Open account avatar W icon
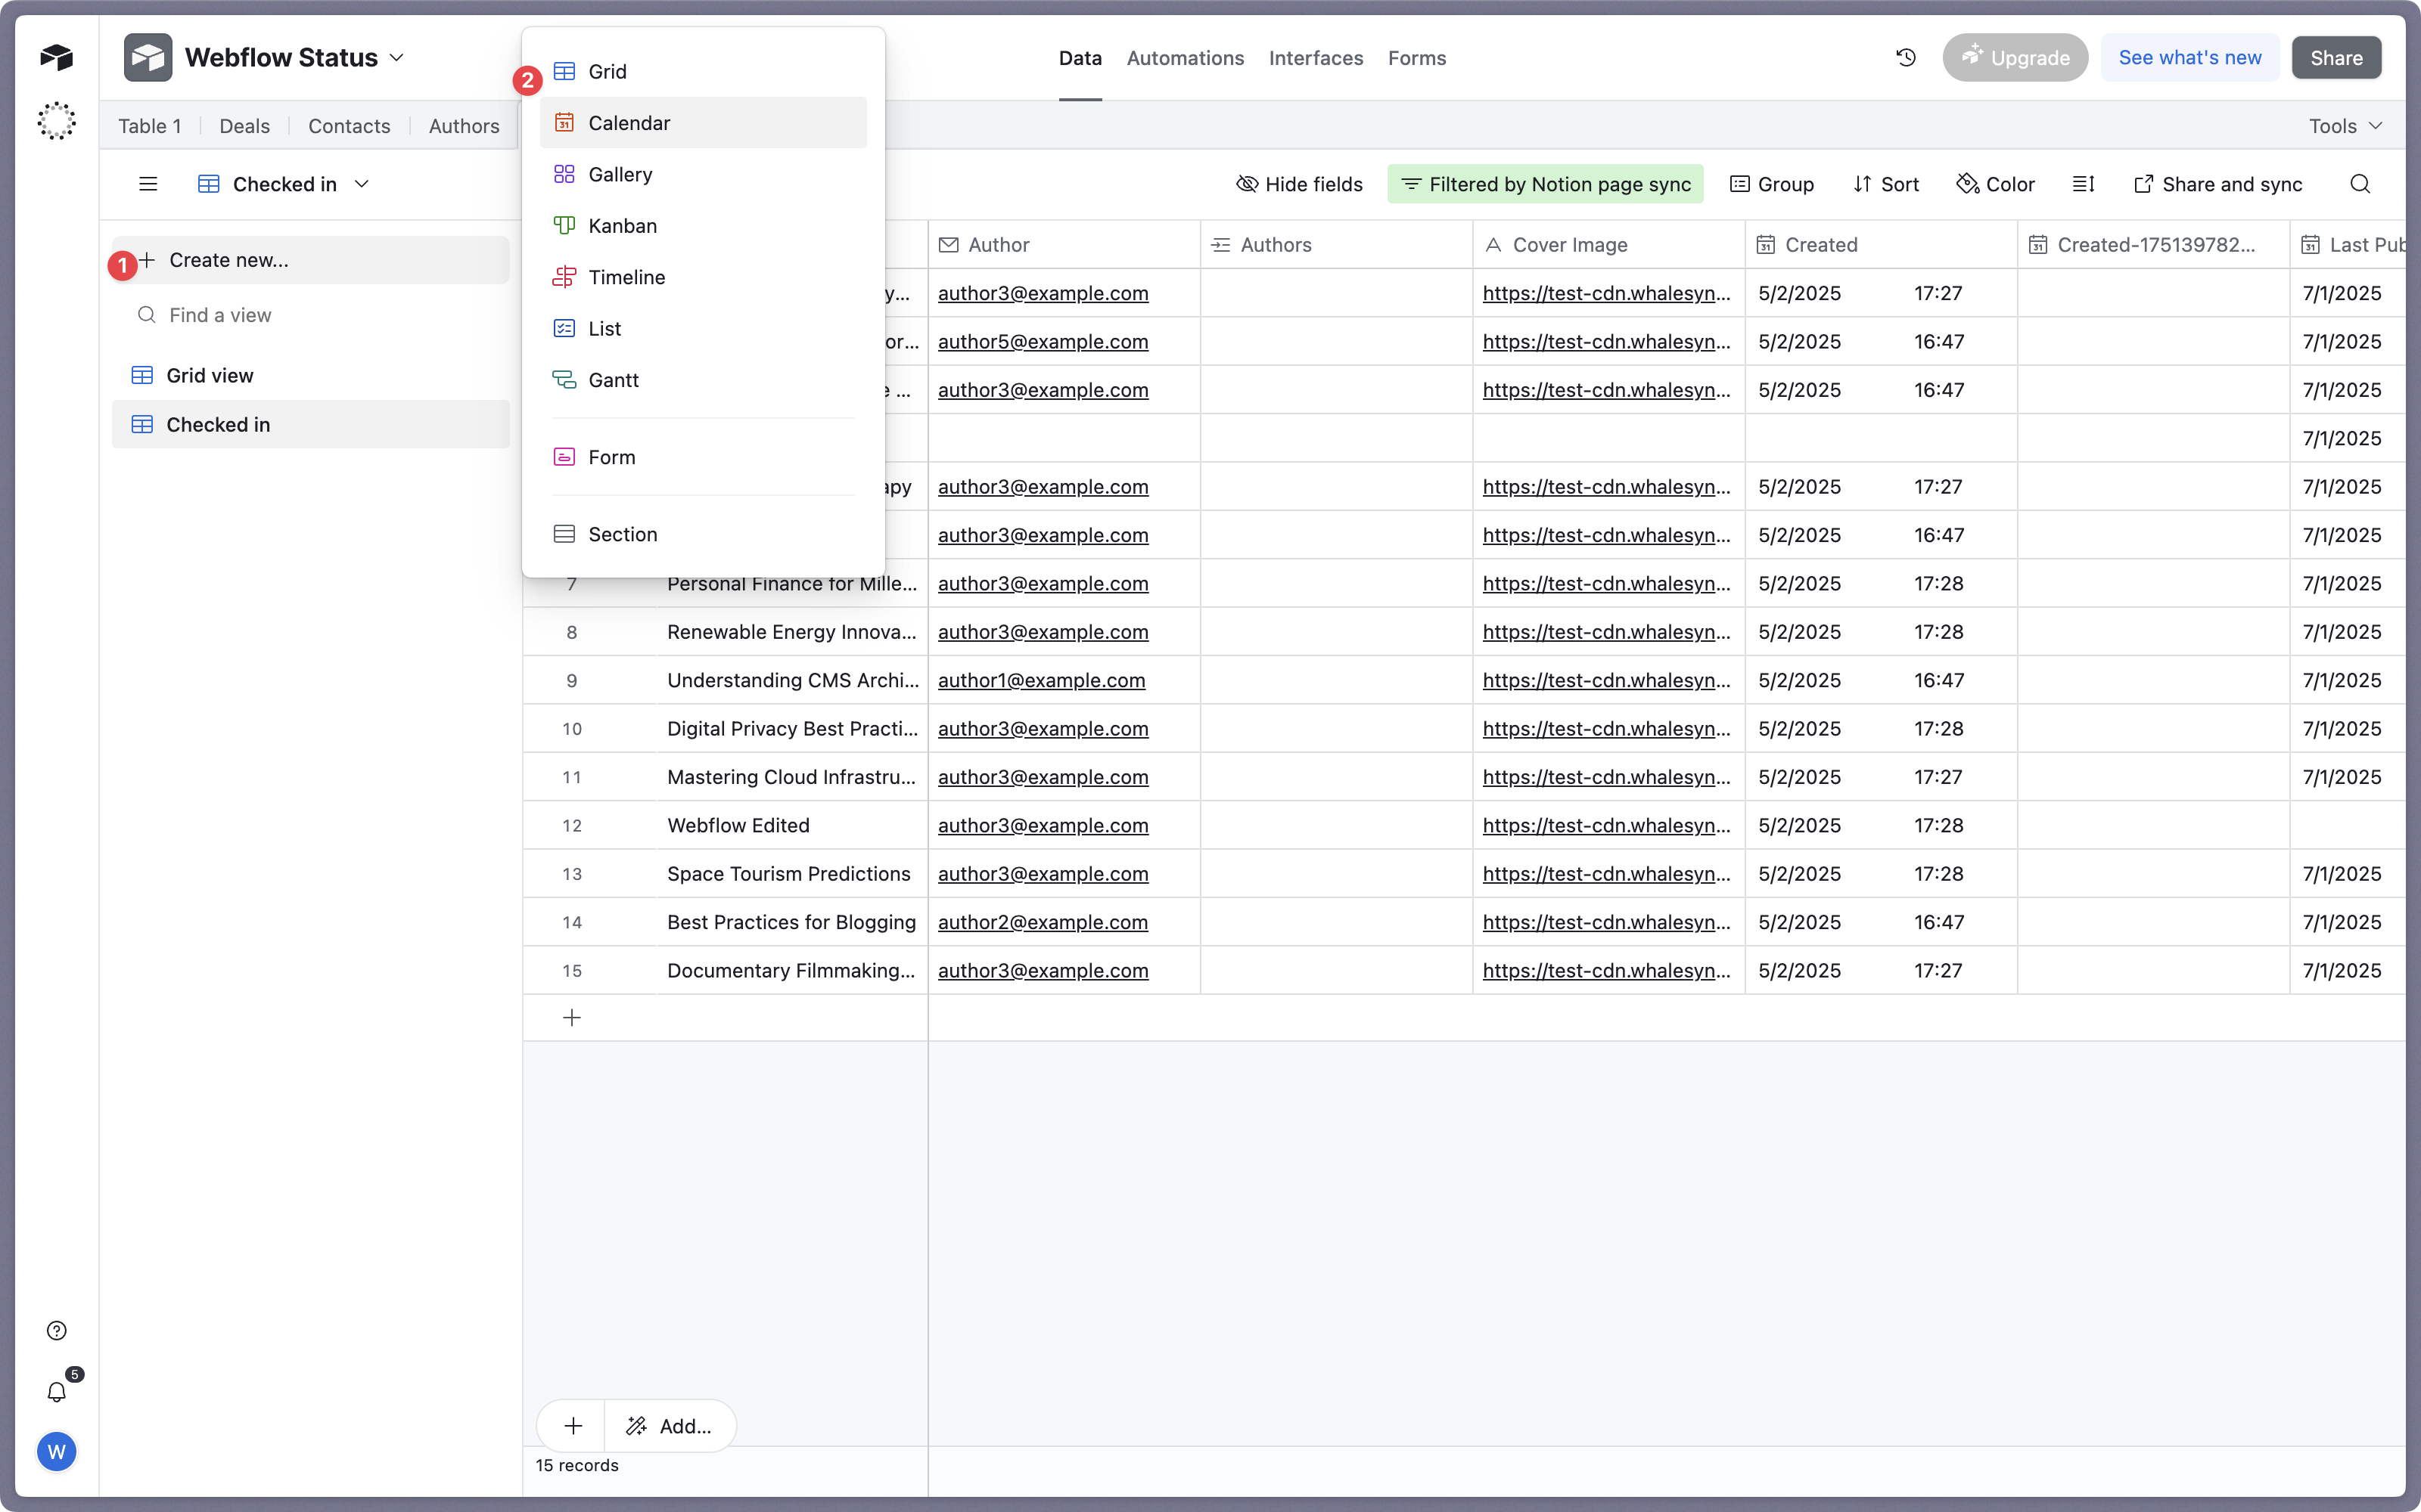The height and width of the screenshot is (1512, 2421). point(57,1451)
